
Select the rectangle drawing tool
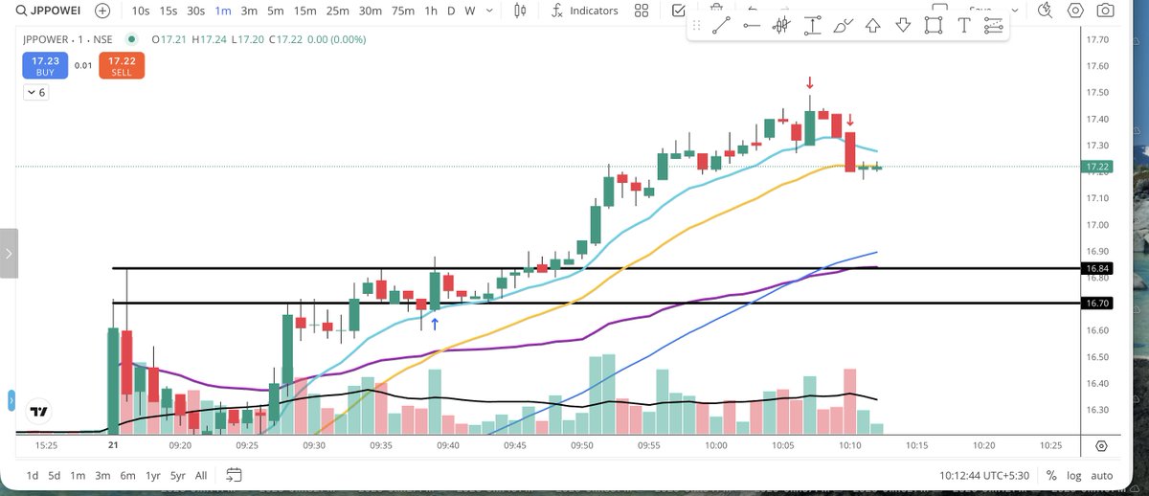pyautogui.click(x=934, y=26)
